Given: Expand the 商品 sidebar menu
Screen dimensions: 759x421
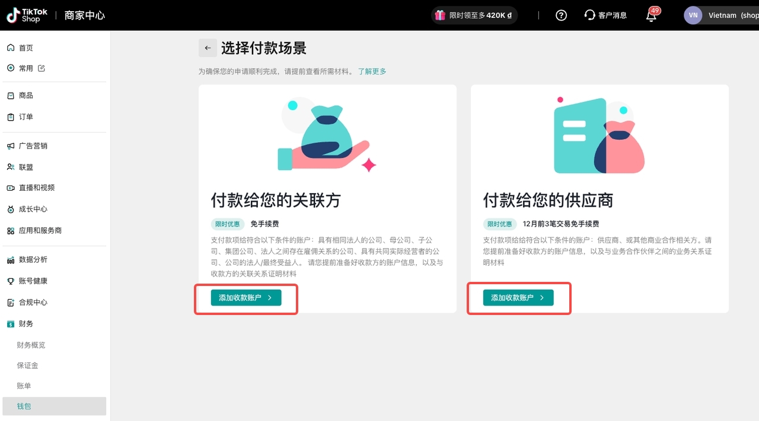Looking at the screenshot, I should tap(26, 95).
